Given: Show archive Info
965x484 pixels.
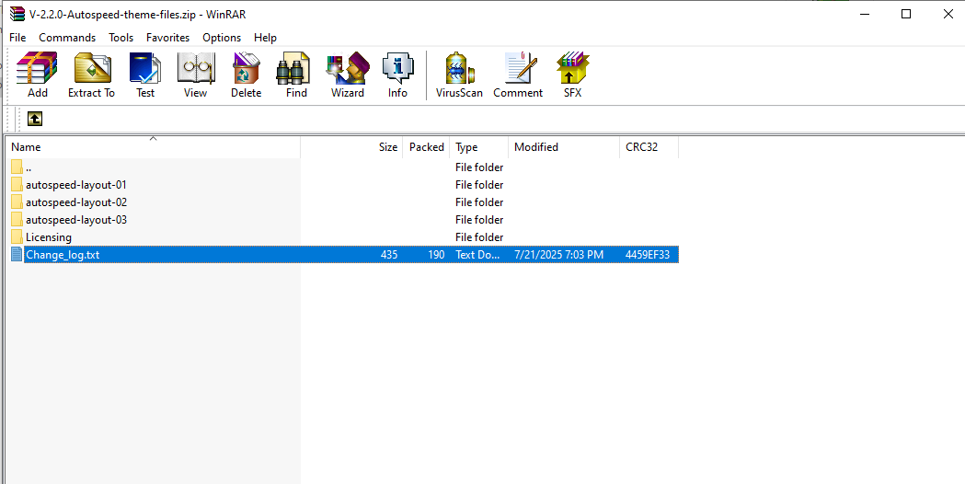Looking at the screenshot, I should [397, 75].
